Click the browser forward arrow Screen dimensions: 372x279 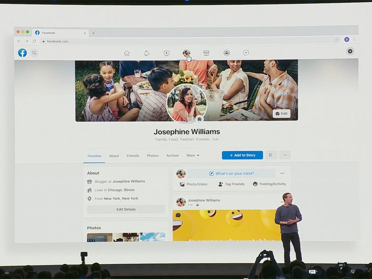click(x=27, y=41)
